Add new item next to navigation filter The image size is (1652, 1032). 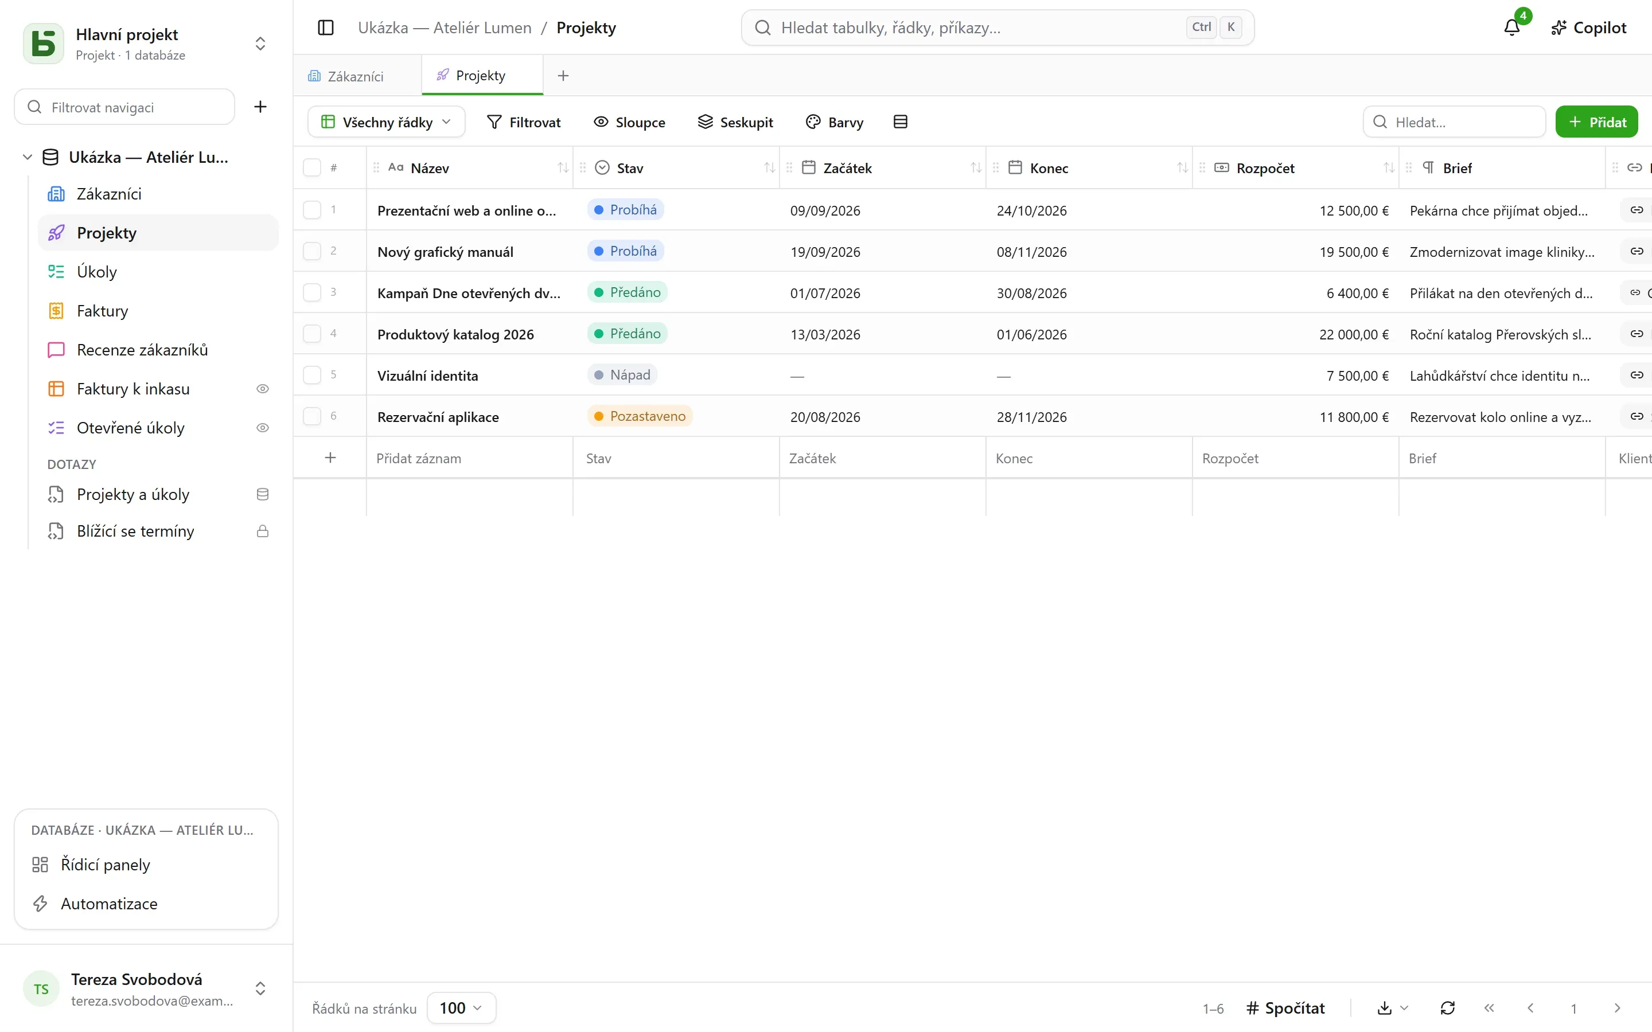260,107
